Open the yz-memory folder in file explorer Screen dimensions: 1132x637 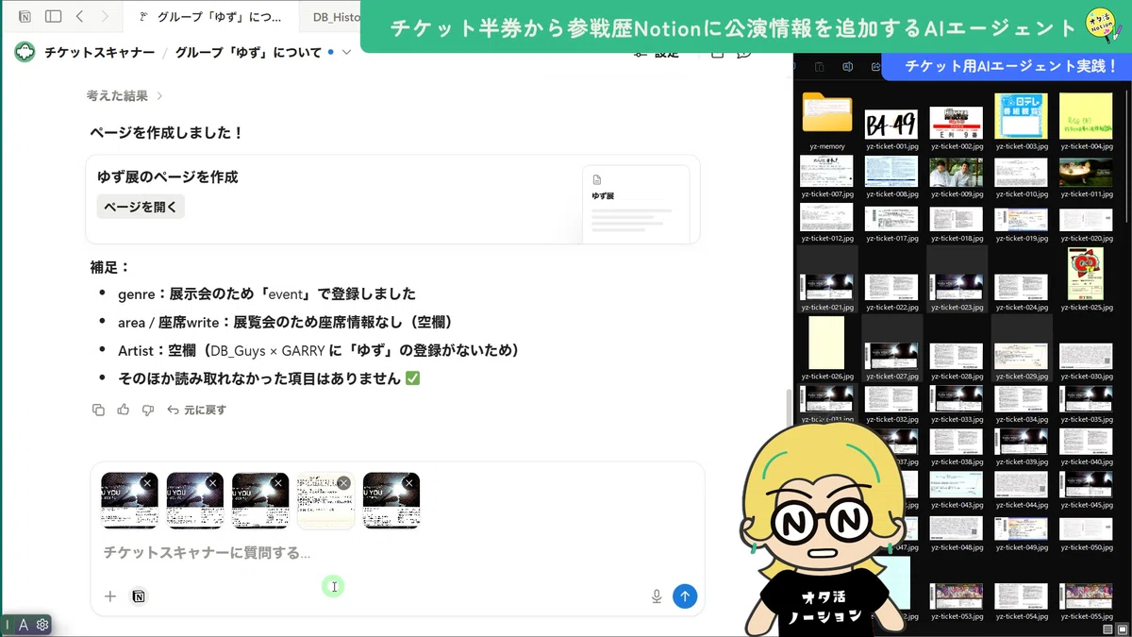(826, 120)
